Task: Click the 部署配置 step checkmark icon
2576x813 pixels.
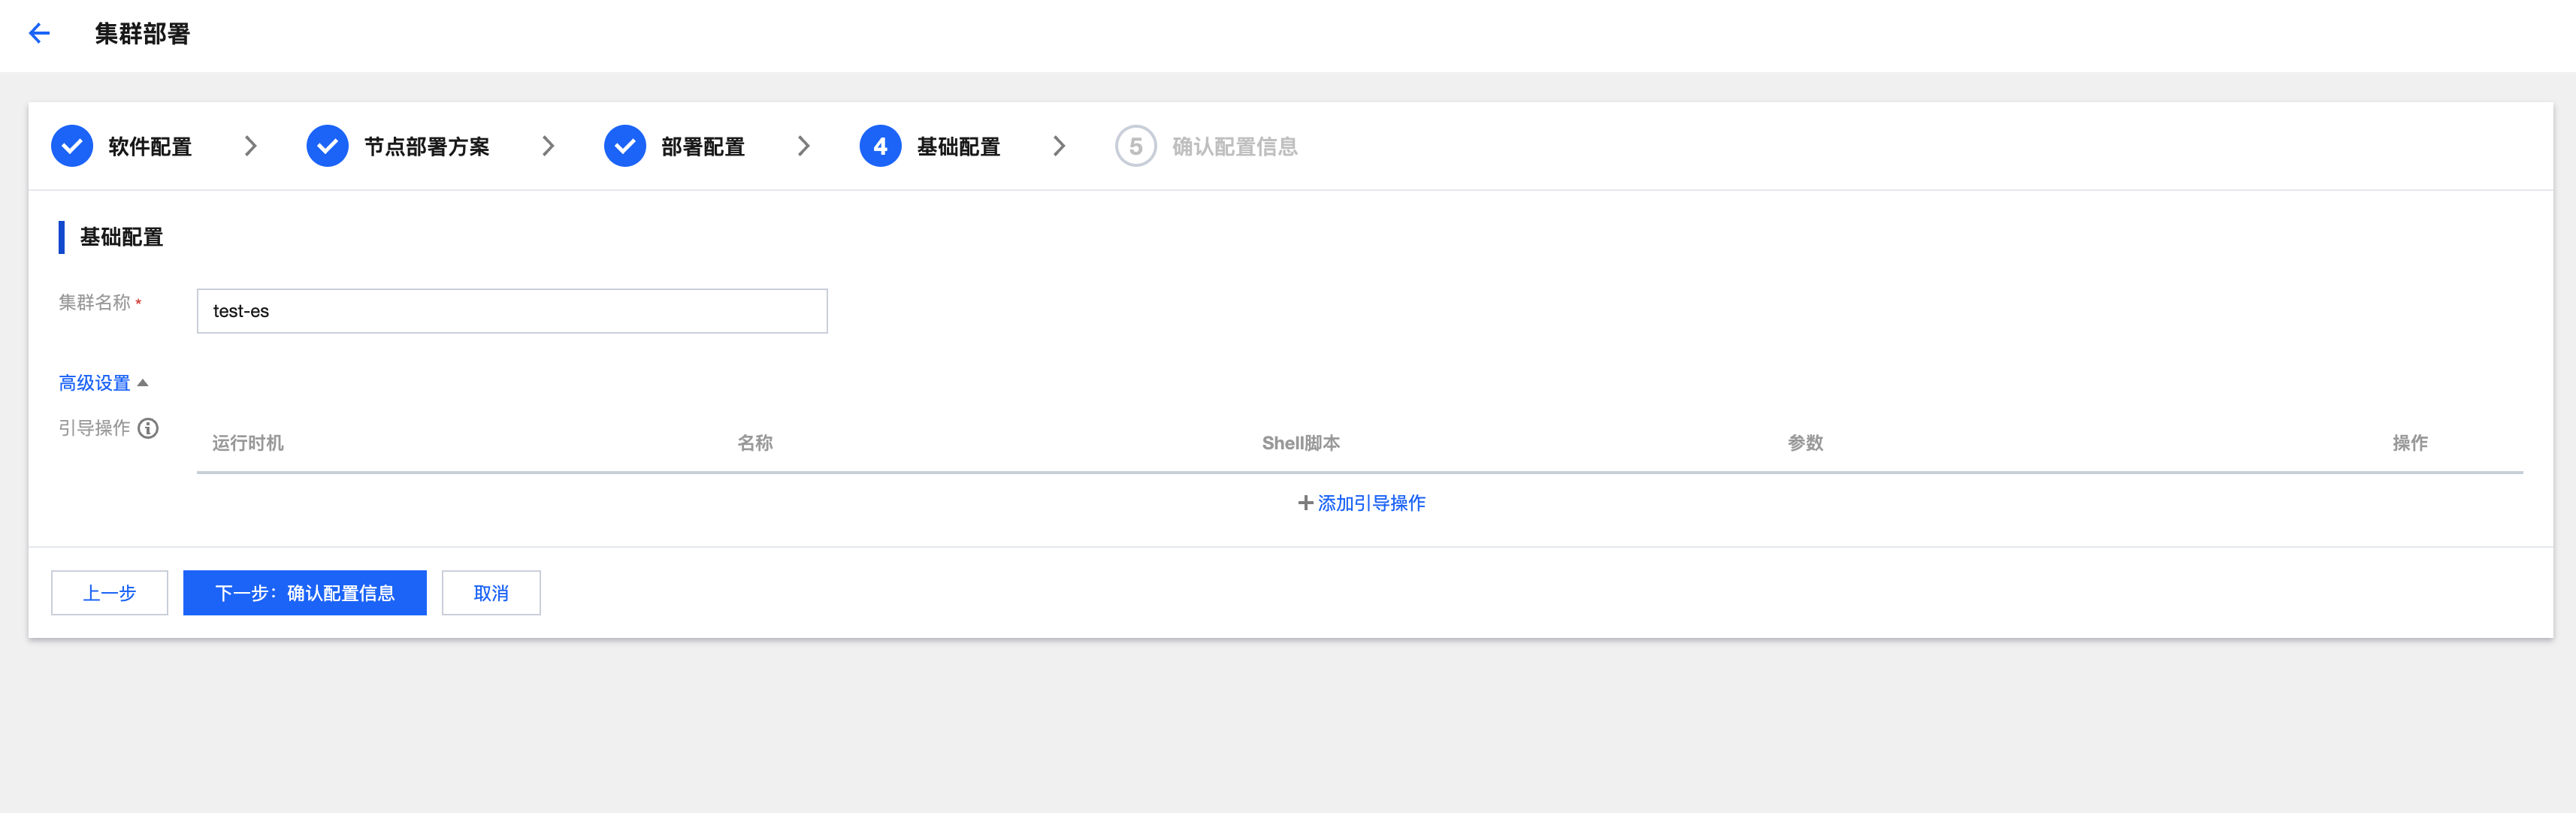Action: [x=625, y=146]
